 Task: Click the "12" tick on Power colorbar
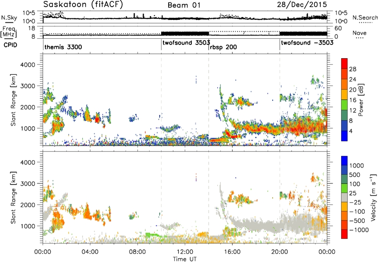(x=352, y=111)
